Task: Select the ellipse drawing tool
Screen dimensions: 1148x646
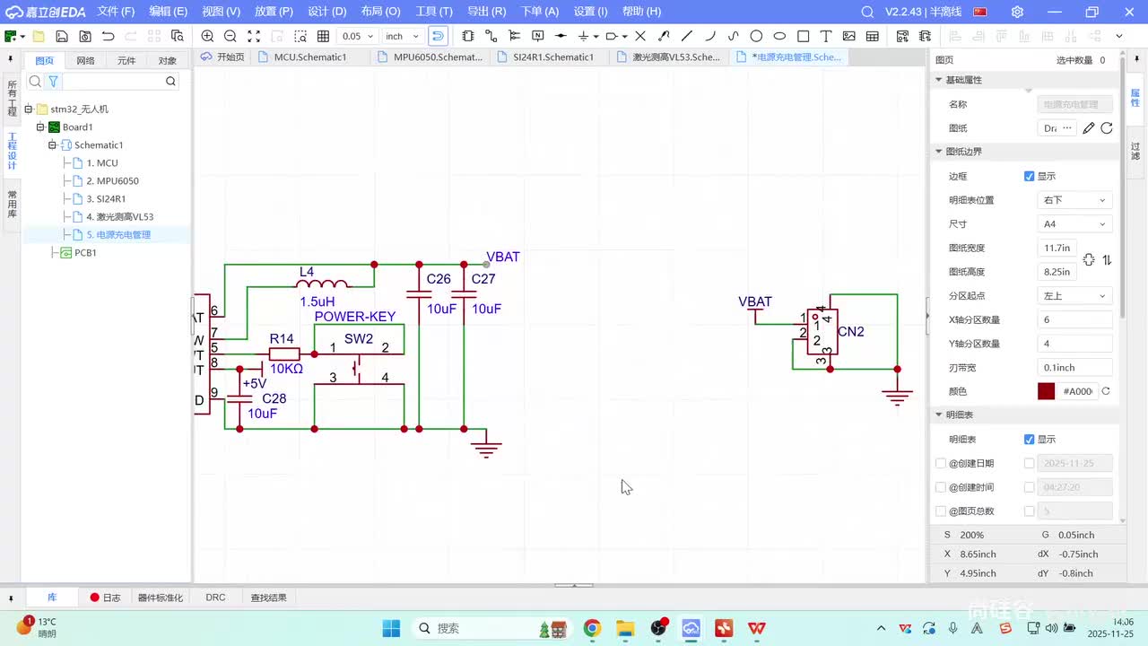Action: point(779,36)
